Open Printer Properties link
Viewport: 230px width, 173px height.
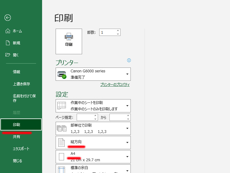pyautogui.click(x=115, y=85)
